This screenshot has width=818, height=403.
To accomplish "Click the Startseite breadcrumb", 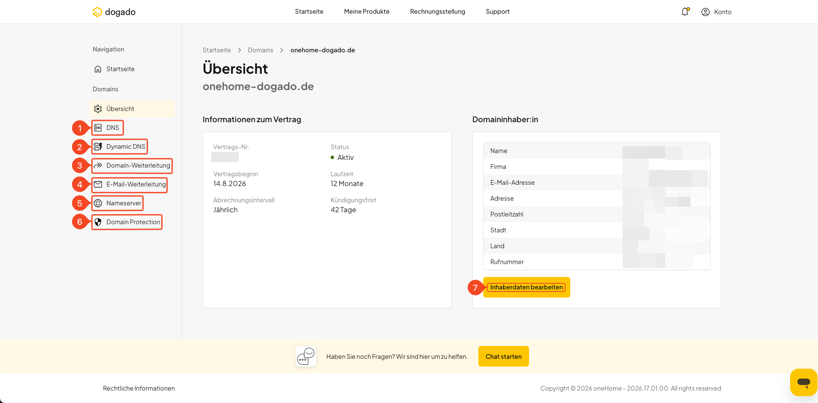I will [216, 50].
